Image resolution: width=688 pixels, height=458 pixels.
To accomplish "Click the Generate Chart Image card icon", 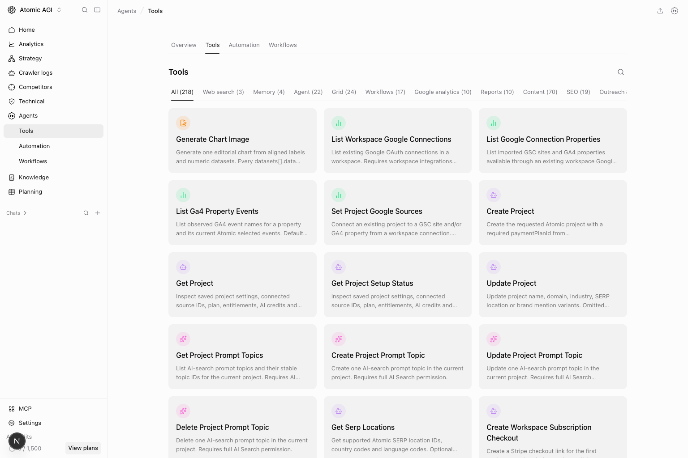I will click(183, 123).
